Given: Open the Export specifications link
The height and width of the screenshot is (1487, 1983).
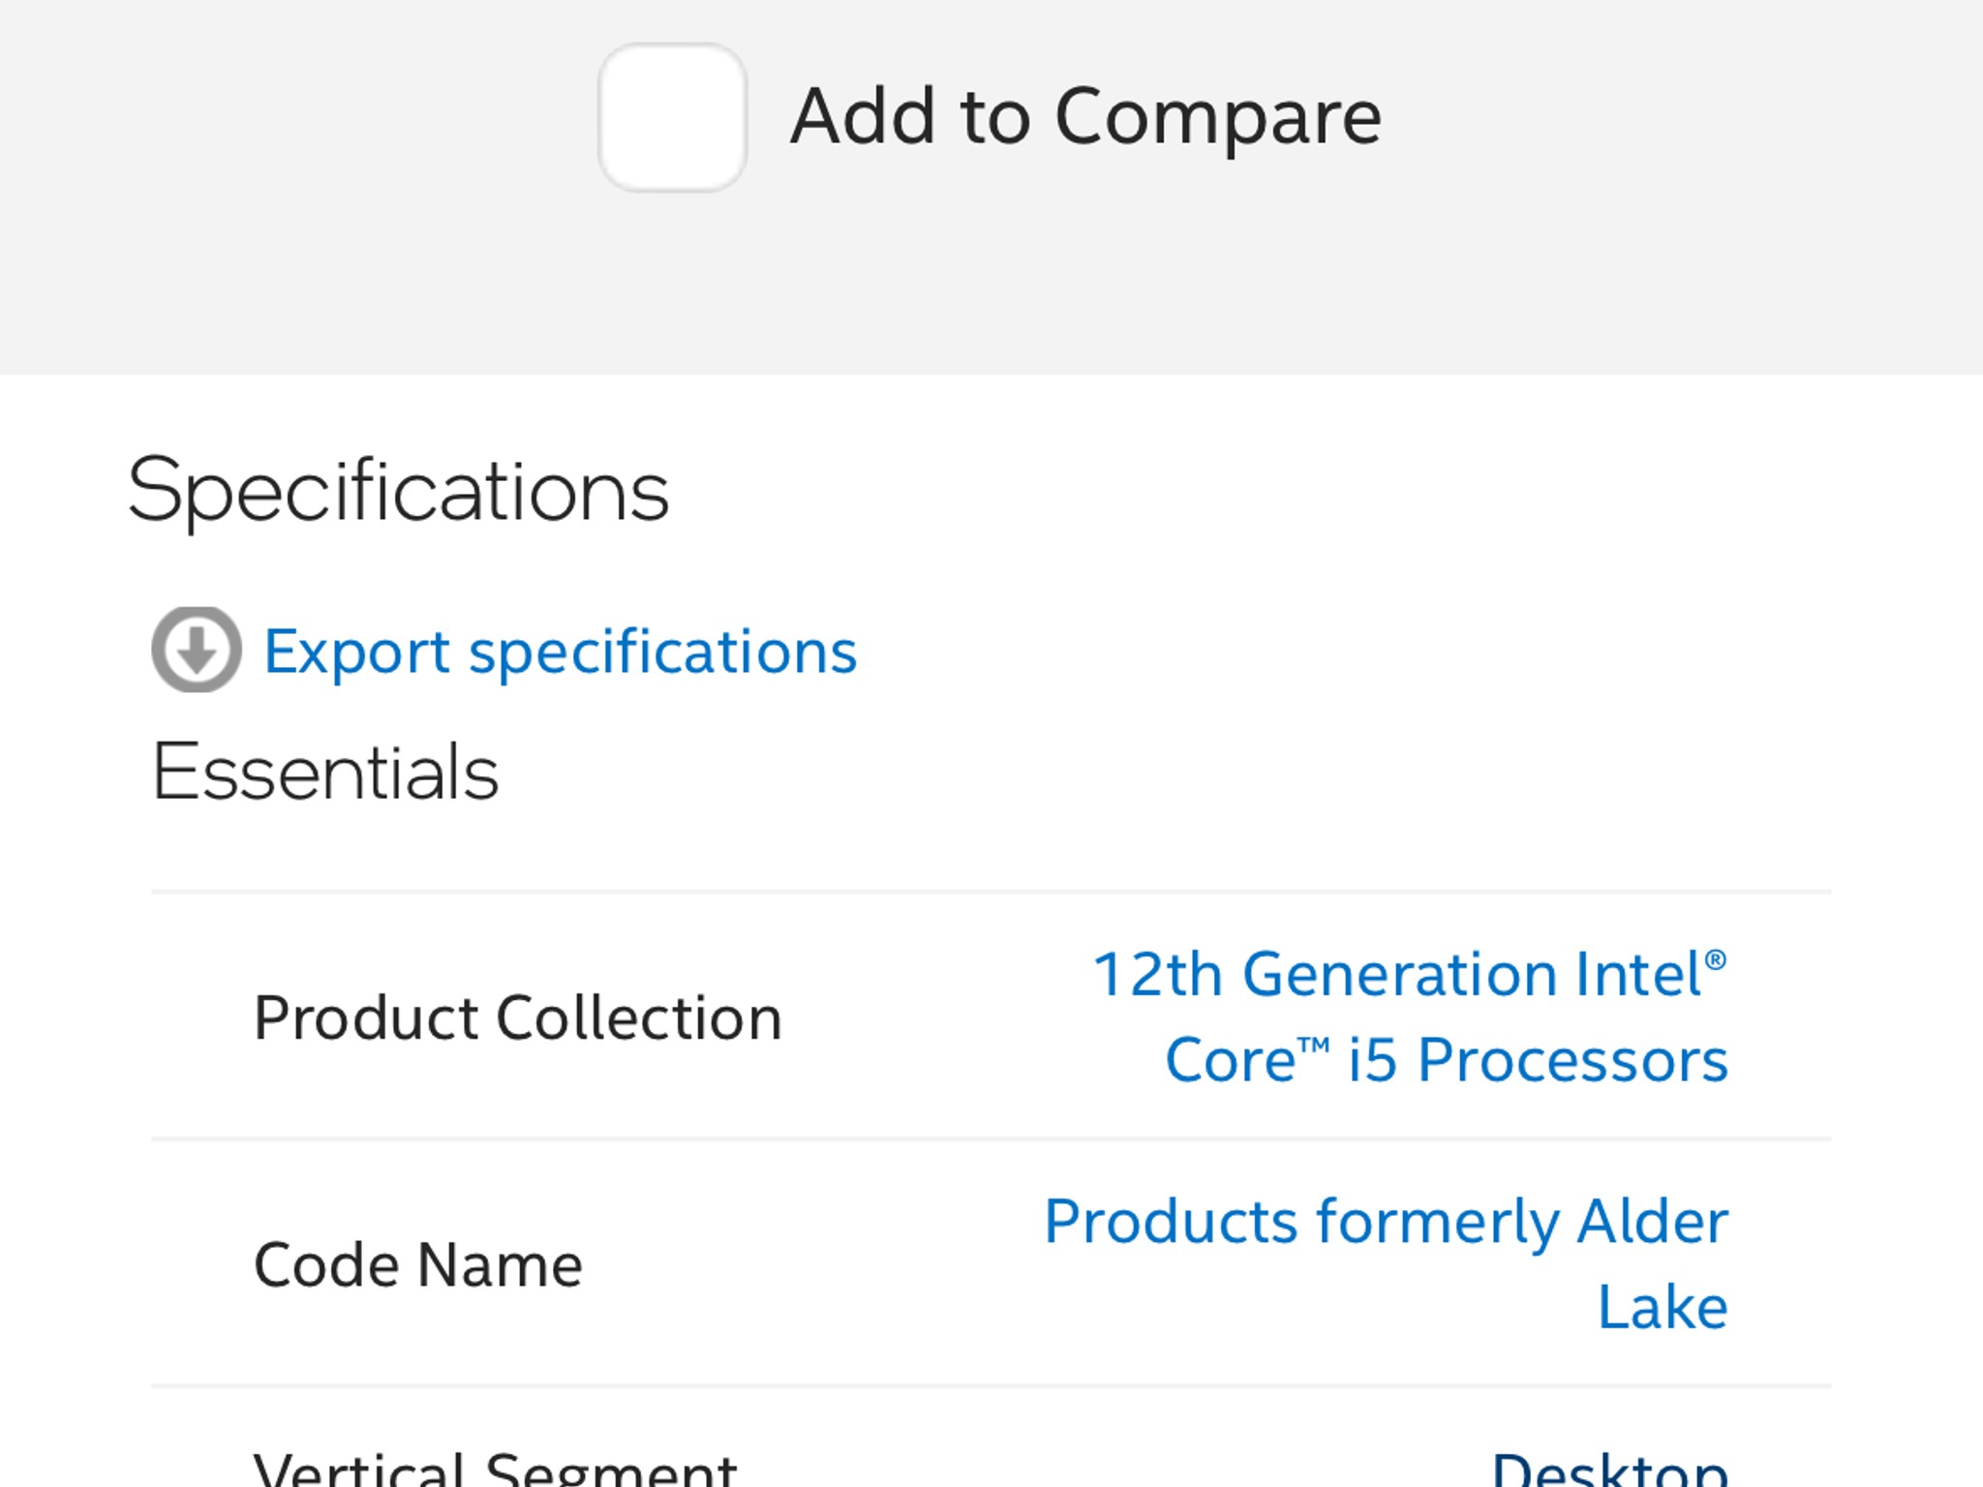Looking at the screenshot, I should pos(560,652).
